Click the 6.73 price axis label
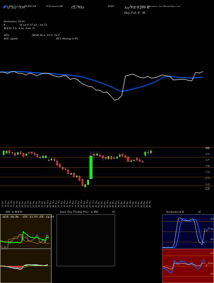The image size is (214, 283). (x=208, y=178)
